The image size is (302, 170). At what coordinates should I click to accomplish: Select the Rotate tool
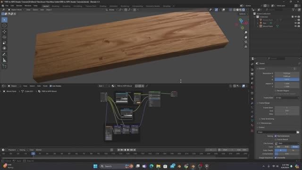[x=4, y=37]
